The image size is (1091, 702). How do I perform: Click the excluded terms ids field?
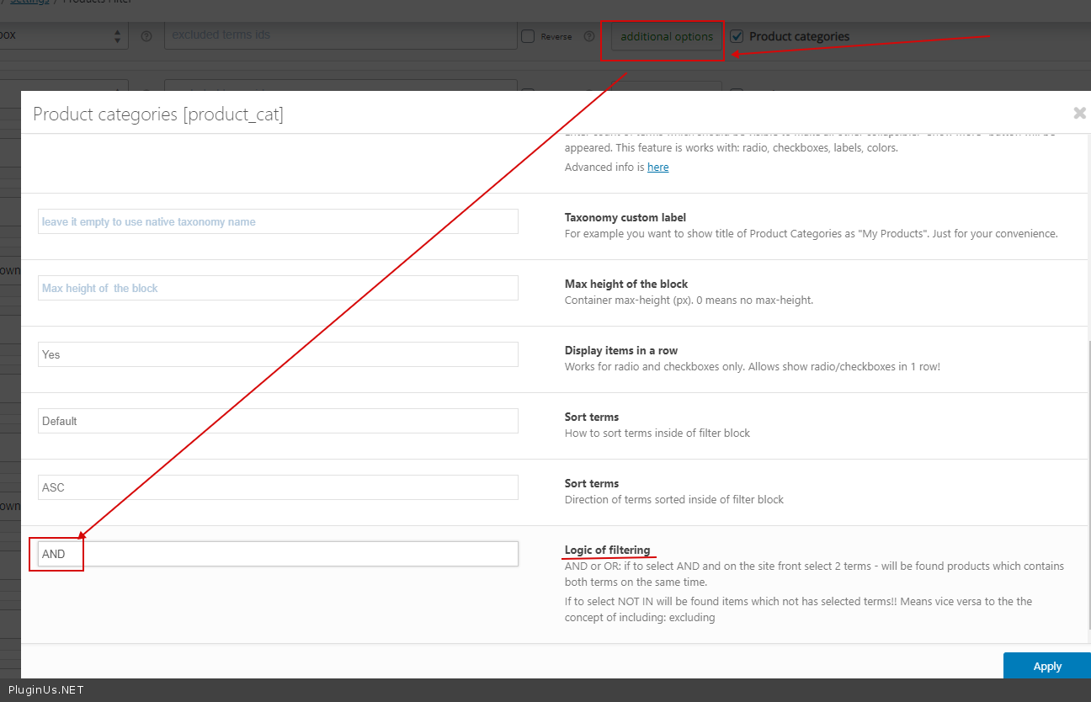tap(340, 35)
